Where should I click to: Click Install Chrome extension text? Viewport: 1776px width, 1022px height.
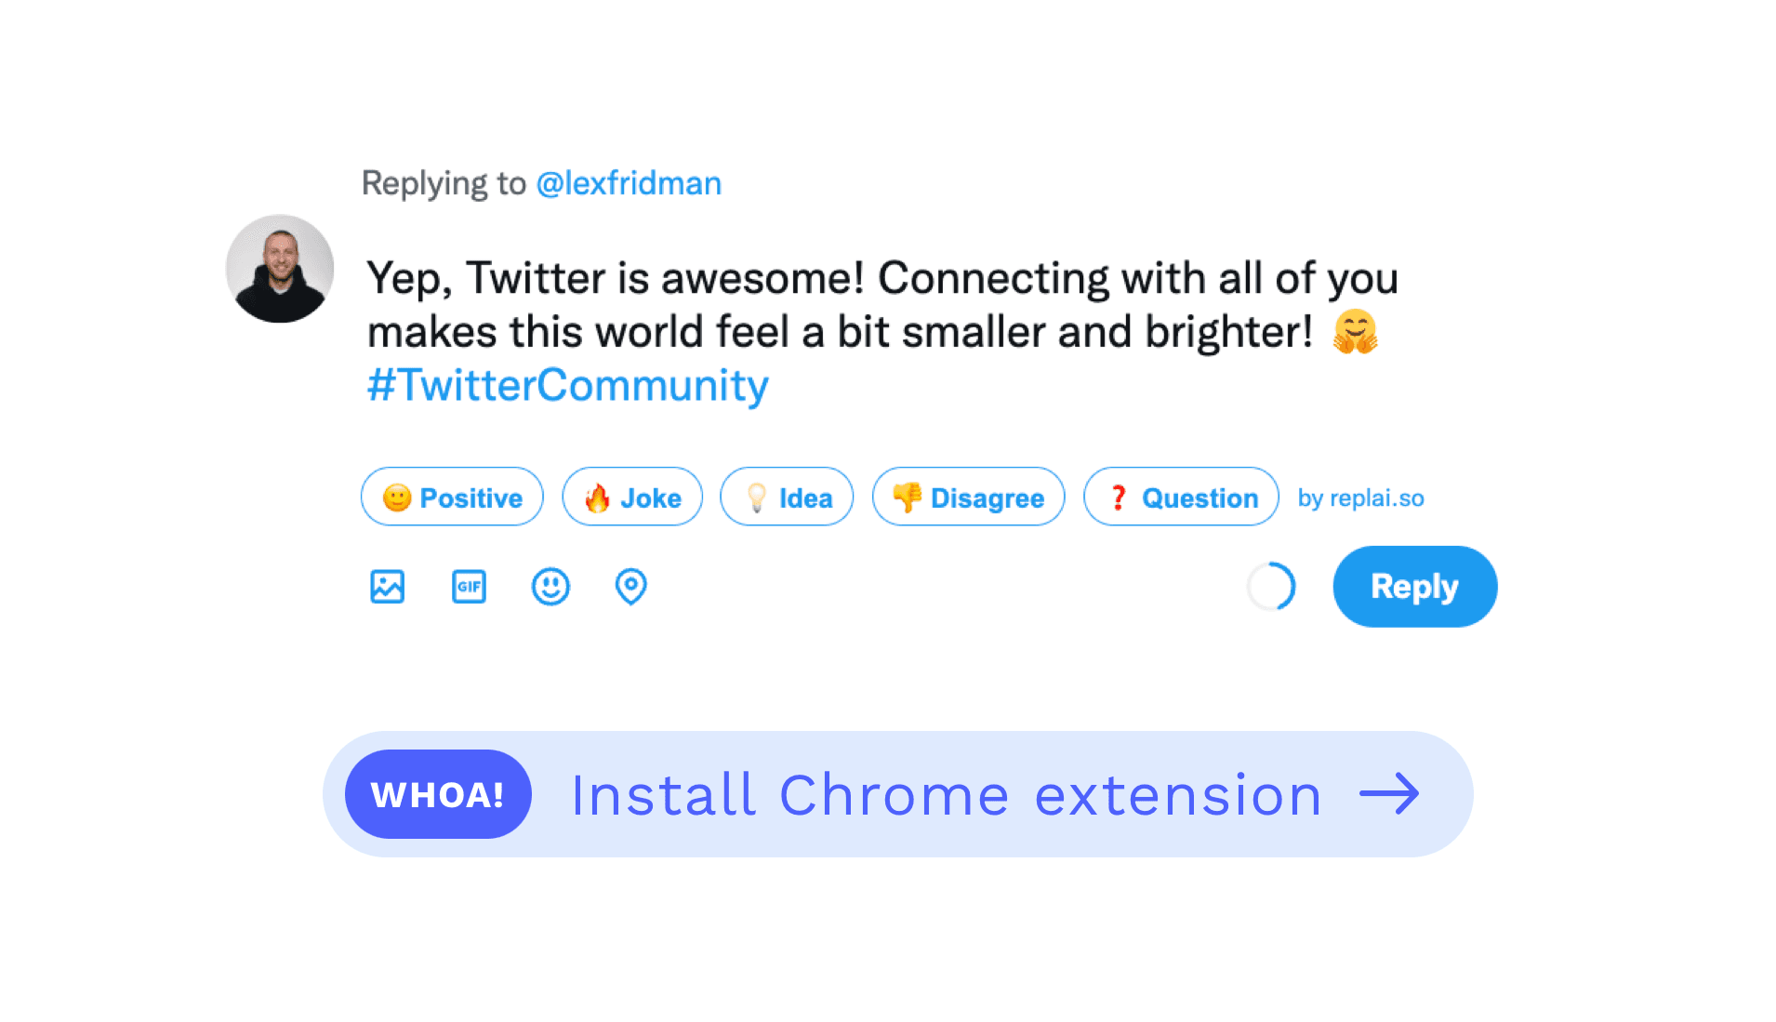(x=946, y=795)
